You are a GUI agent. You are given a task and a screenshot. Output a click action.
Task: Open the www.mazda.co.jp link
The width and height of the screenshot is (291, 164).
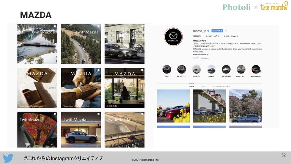(x=201, y=54)
